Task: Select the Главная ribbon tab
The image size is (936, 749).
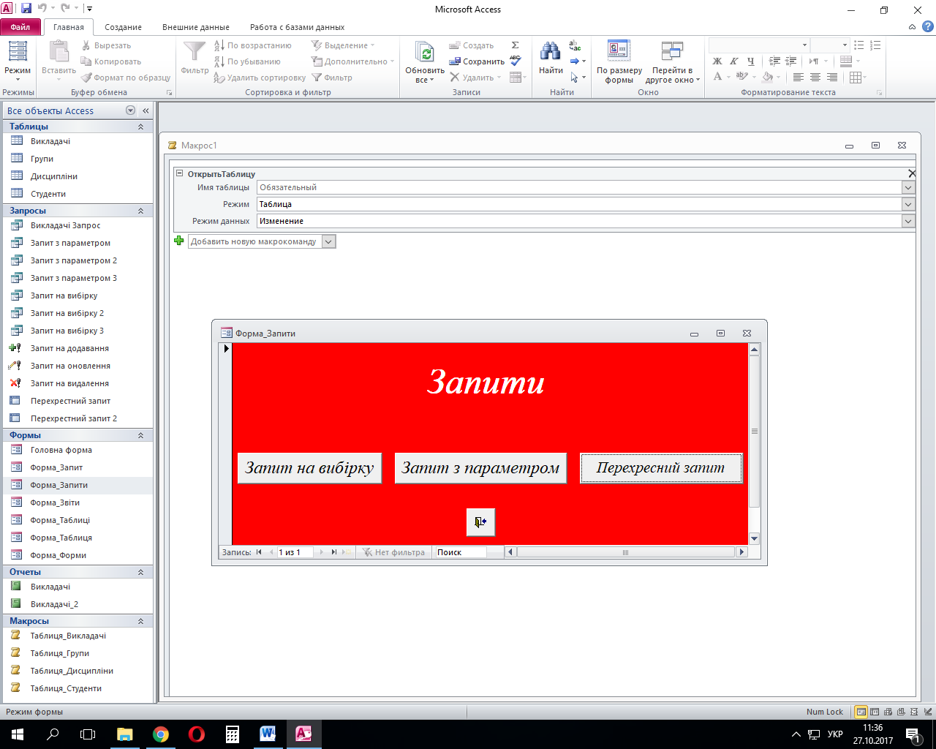Action: pos(69,27)
